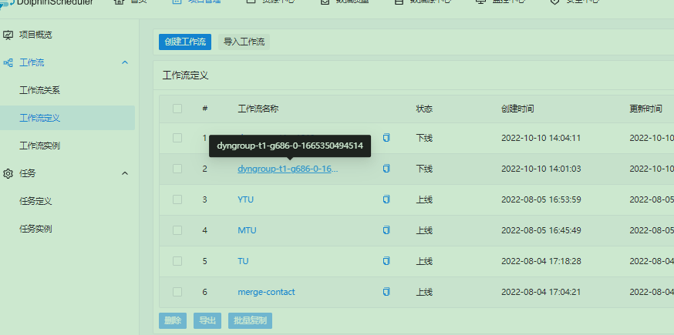The height and width of the screenshot is (335, 674).
Task: Collapse the 工作流 sidebar group chevron
Action: coord(125,62)
